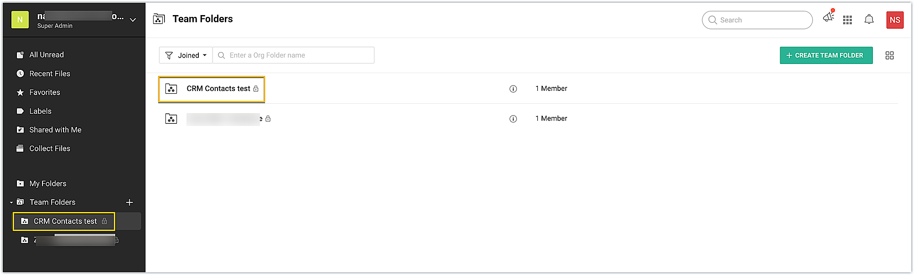This screenshot has height=275, width=914.
Task: Focus the Org Folder name filter field
Action: pos(293,55)
